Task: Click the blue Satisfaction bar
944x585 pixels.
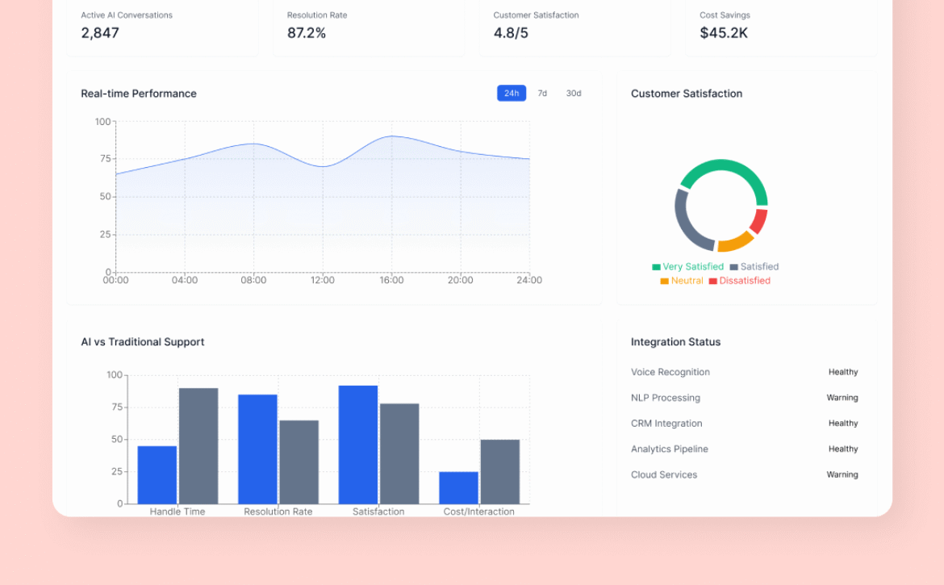Action: 358,445
